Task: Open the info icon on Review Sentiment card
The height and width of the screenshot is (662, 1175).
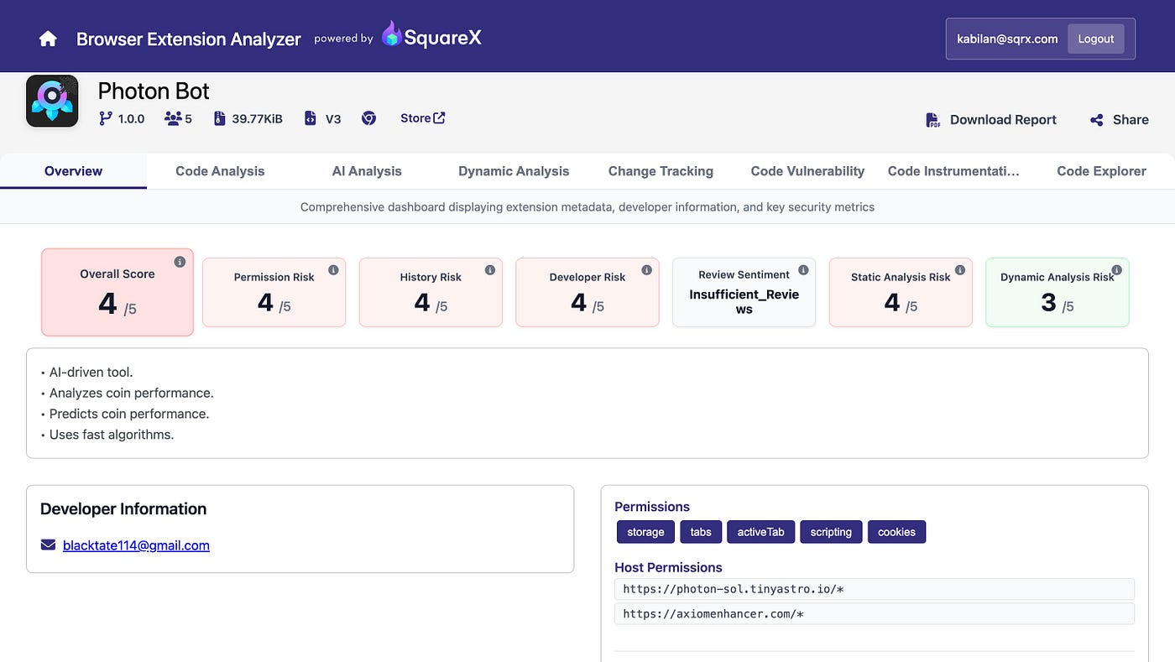Action: point(803,270)
